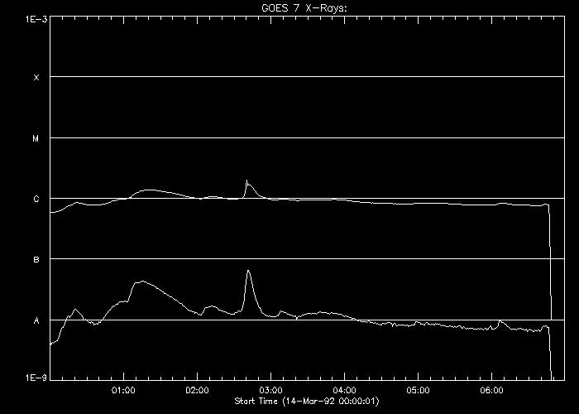Click the lower curve's sharp peak near 02:40

click(248, 271)
